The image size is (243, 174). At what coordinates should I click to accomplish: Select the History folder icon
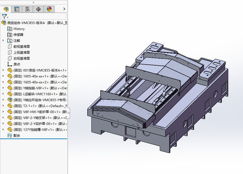coord(10,29)
